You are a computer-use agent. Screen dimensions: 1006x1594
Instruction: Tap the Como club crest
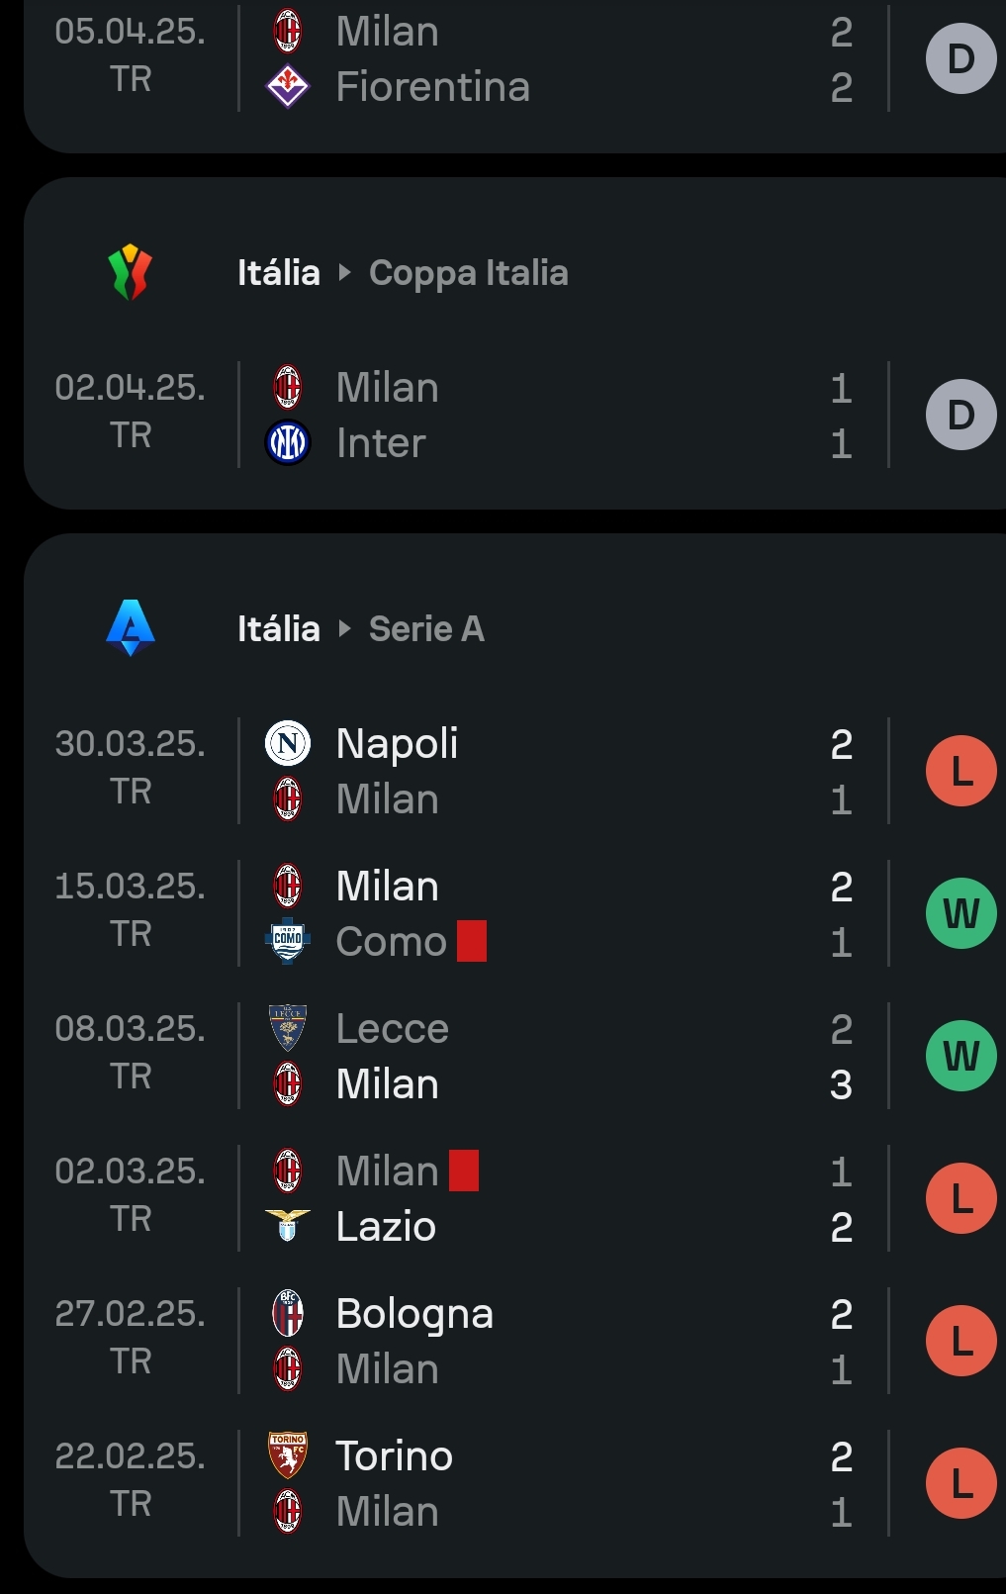(288, 941)
